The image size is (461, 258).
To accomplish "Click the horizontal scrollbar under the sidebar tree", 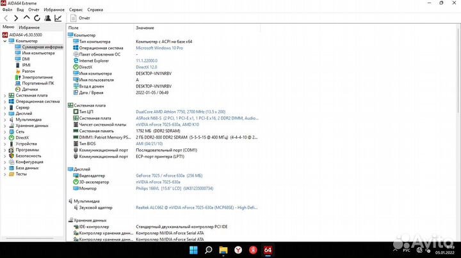I will [30, 238].
